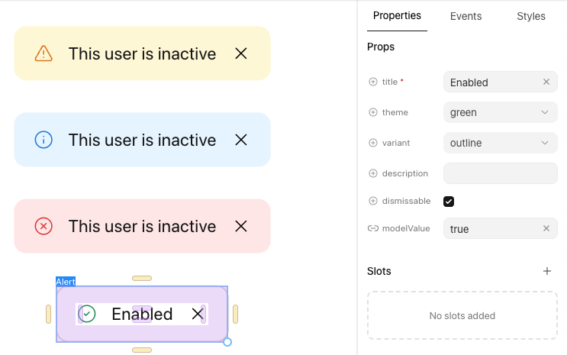Open the Styles tab
This screenshot has height=355, width=567.
[531, 16]
